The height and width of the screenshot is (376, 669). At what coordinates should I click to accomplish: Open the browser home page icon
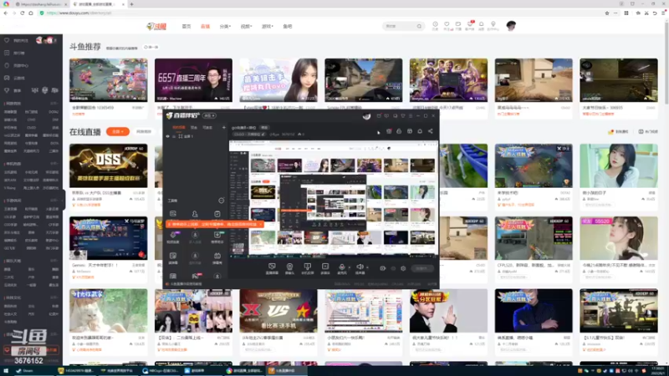[31, 13]
